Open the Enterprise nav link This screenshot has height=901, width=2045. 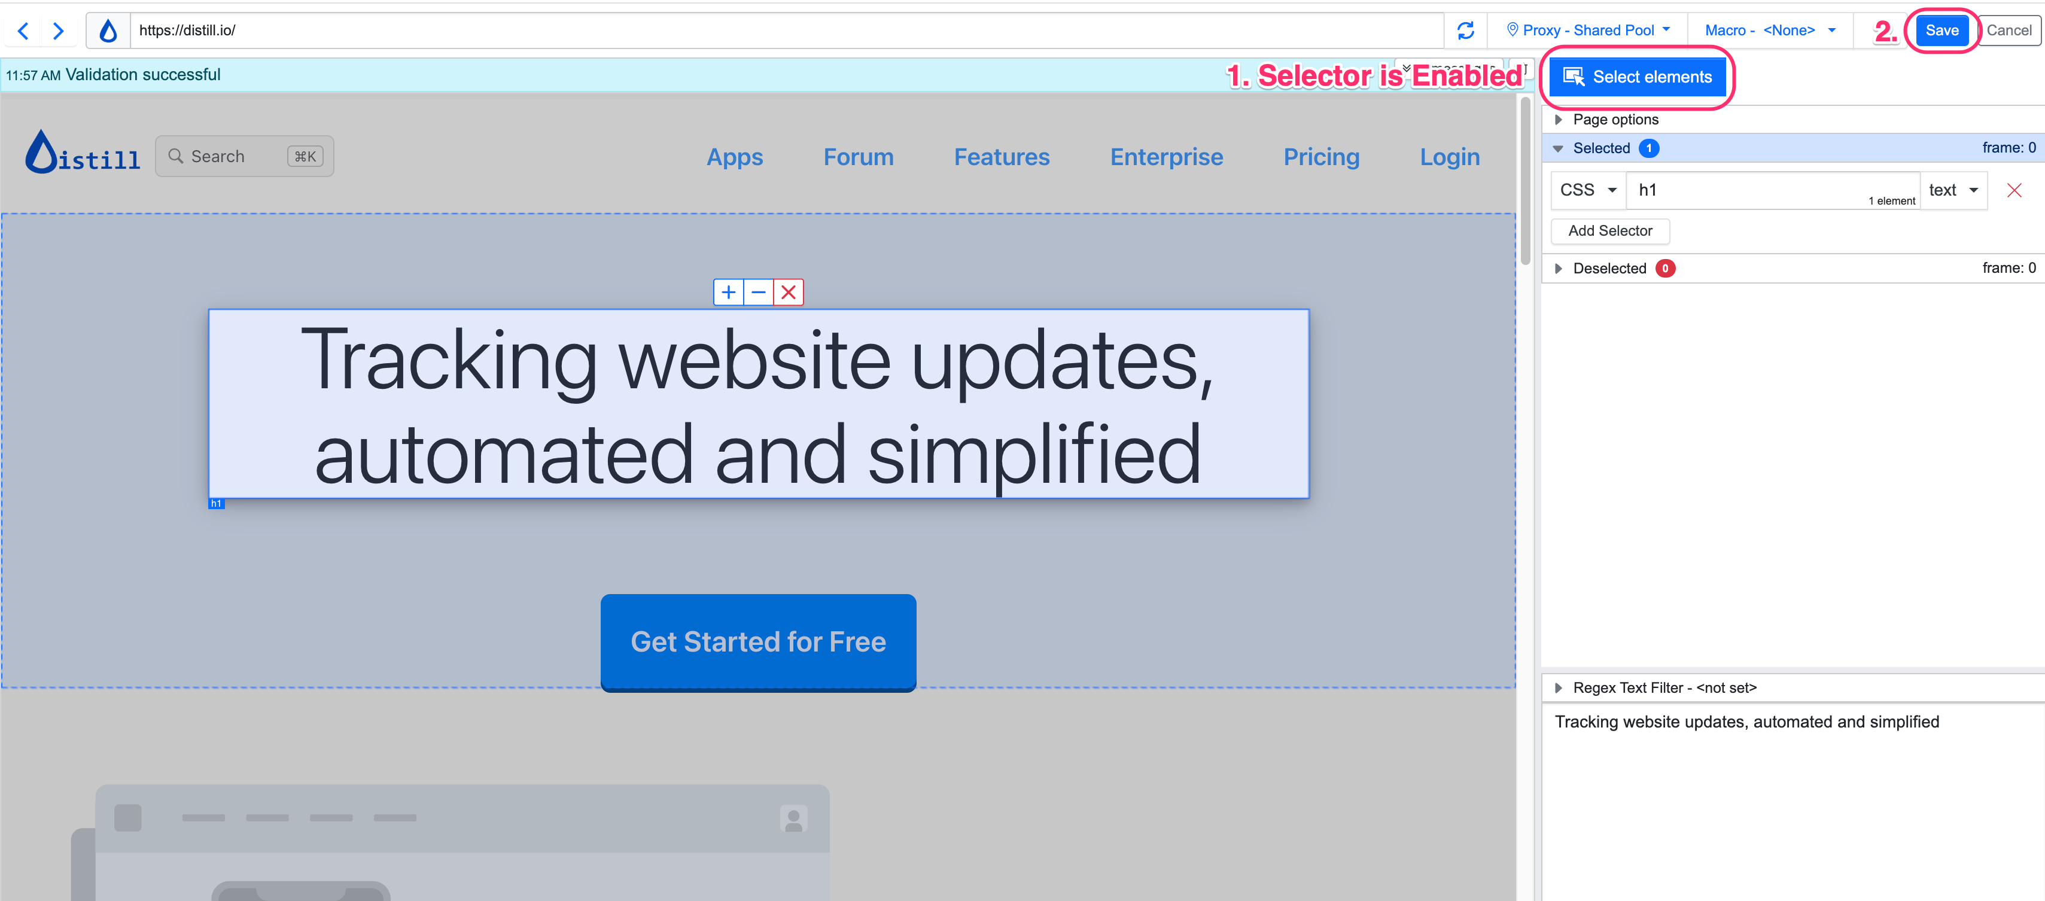point(1166,157)
